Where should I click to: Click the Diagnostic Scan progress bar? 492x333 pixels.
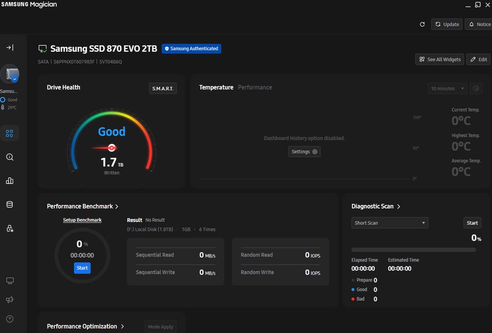coord(414,250)
